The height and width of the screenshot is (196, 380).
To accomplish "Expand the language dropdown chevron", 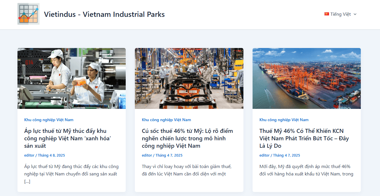I will [355, 14].
